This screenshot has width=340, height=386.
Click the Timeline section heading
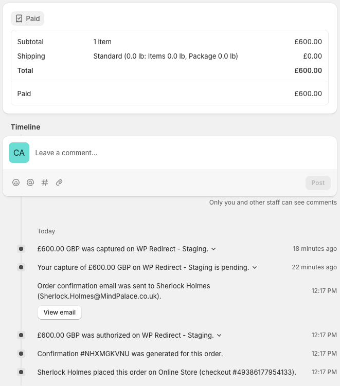pos(25,127)
